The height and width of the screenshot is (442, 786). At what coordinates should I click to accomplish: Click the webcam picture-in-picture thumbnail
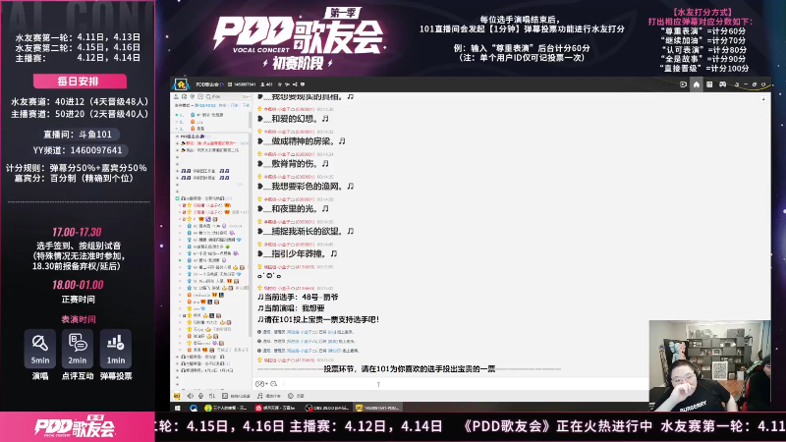(x=709, y=365)
